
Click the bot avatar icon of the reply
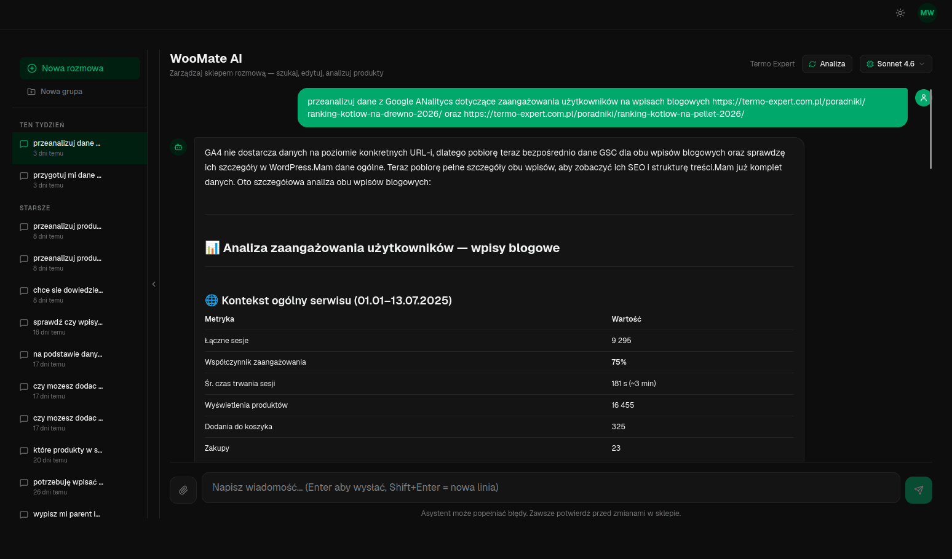click(178, 147)
